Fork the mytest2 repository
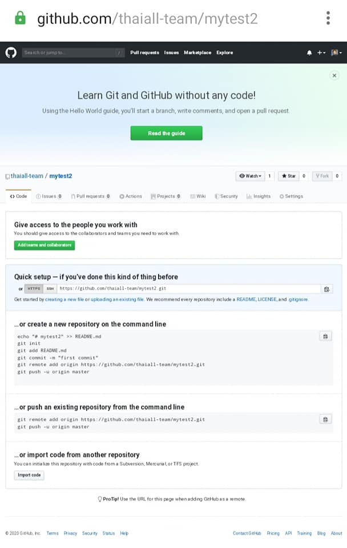 [x=322, y=176]
